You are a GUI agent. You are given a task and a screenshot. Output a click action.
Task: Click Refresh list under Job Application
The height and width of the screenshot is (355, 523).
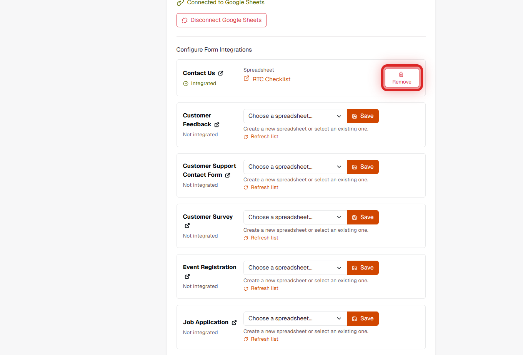[265, 339]
